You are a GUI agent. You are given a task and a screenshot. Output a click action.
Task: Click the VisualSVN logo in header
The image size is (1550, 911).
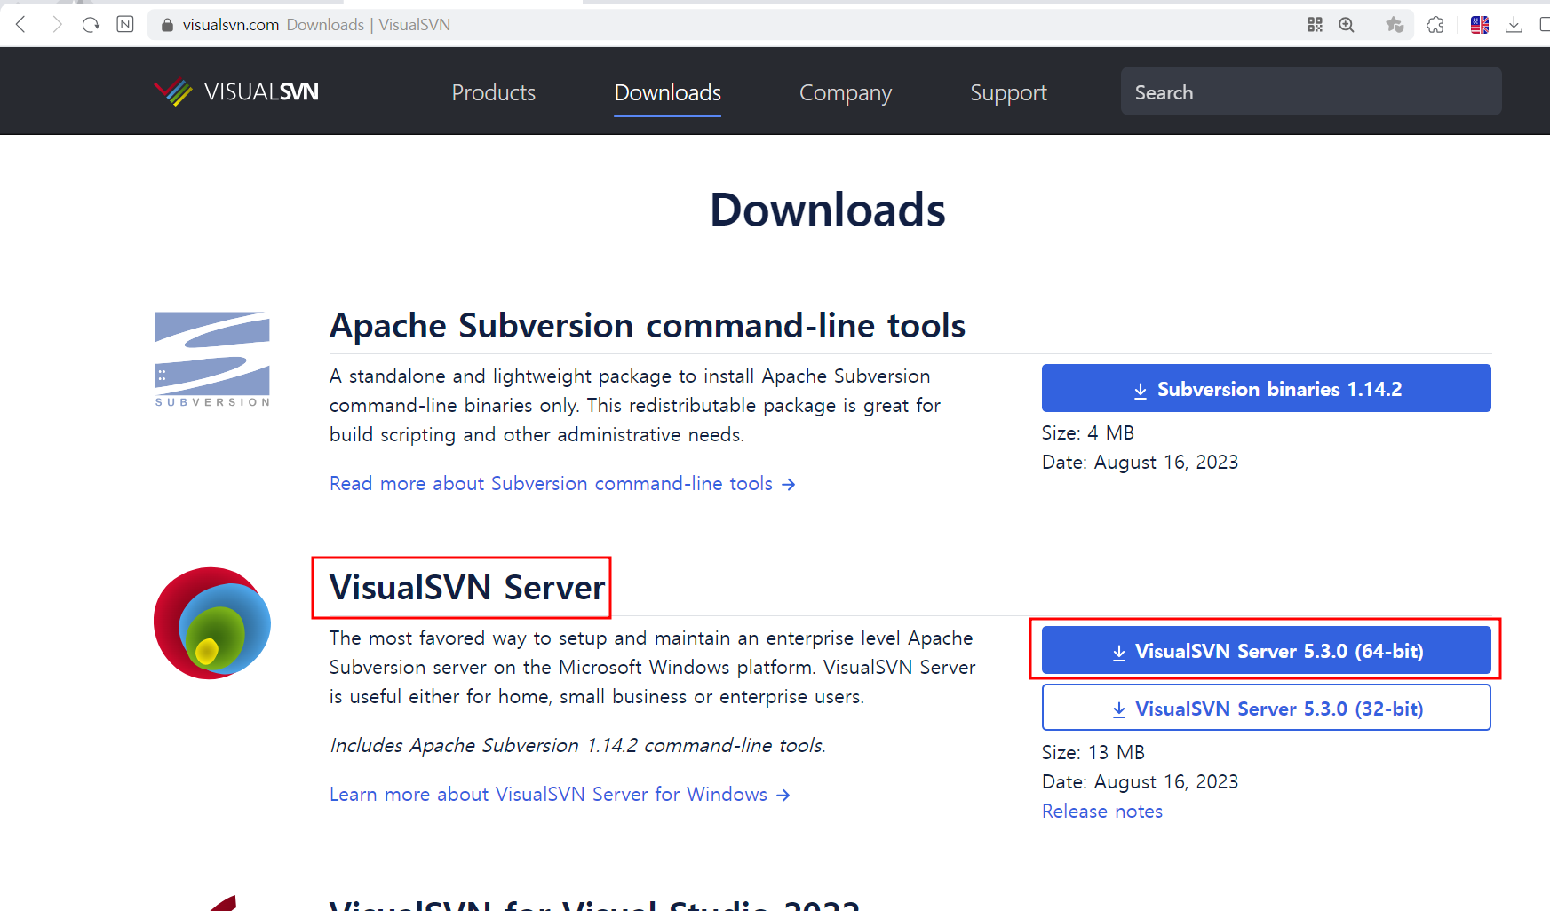coord(236,91)
